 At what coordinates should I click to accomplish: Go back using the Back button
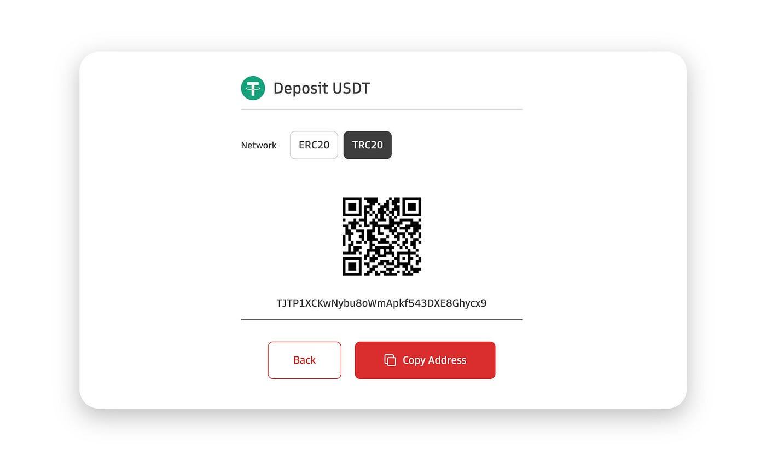tap(304, 360)
